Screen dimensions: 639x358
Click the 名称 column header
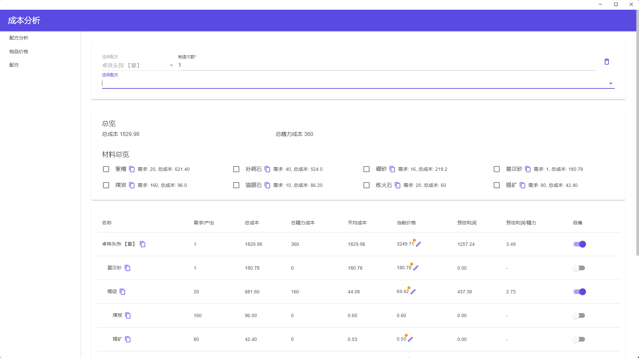pyautogui.click(x=107, y=223)
